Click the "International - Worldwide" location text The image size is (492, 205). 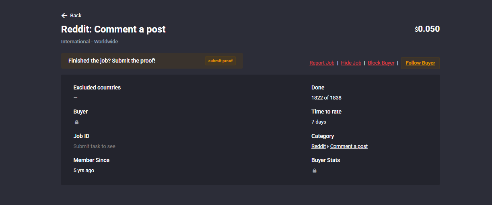89,42
